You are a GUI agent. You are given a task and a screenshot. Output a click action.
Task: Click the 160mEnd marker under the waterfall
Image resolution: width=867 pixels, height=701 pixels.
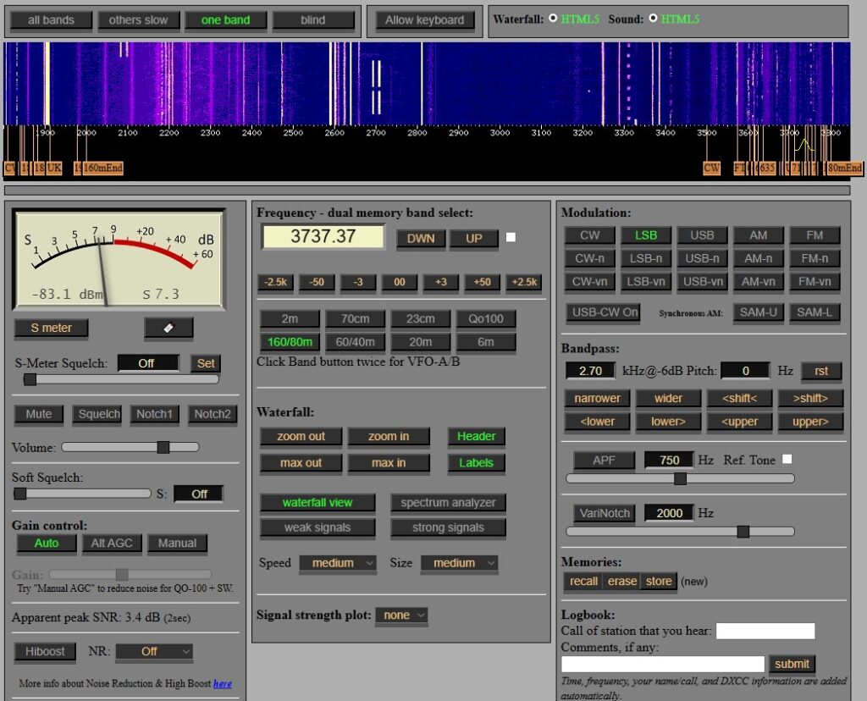(102, 168)
